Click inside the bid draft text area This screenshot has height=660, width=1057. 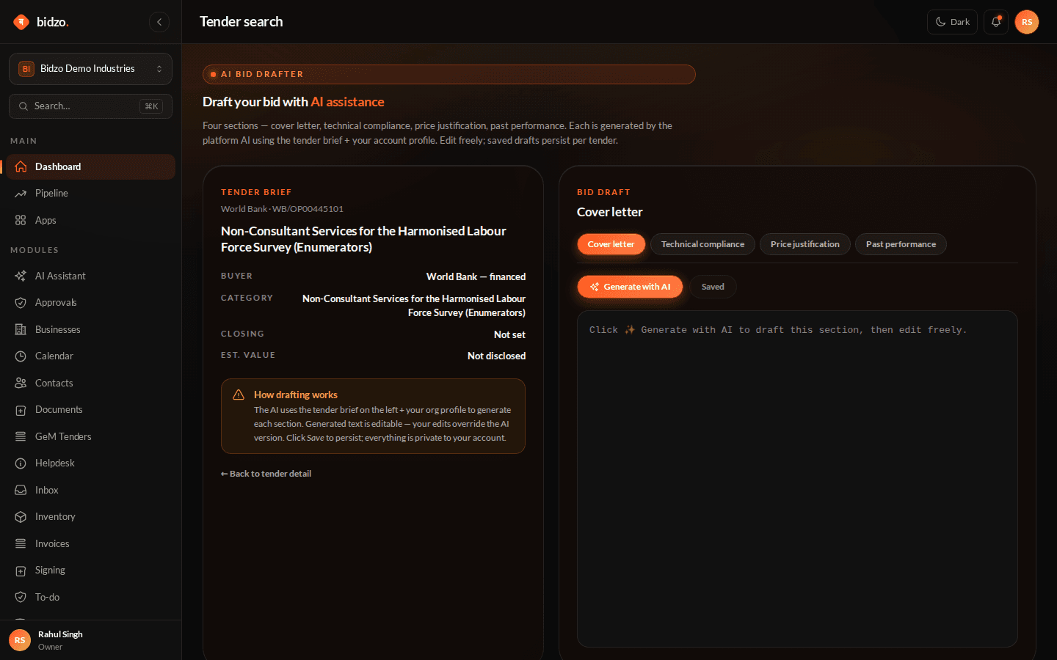797,479
